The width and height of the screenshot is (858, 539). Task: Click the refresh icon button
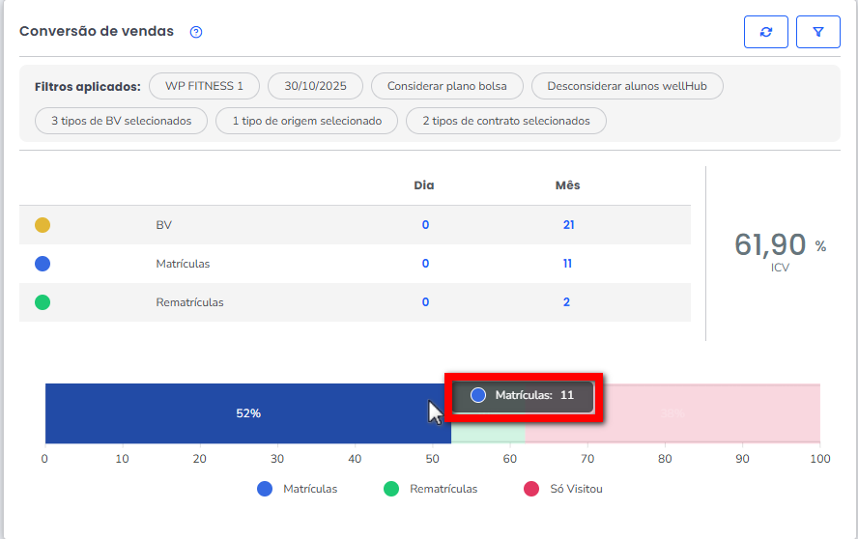click(x=765, y=32)
